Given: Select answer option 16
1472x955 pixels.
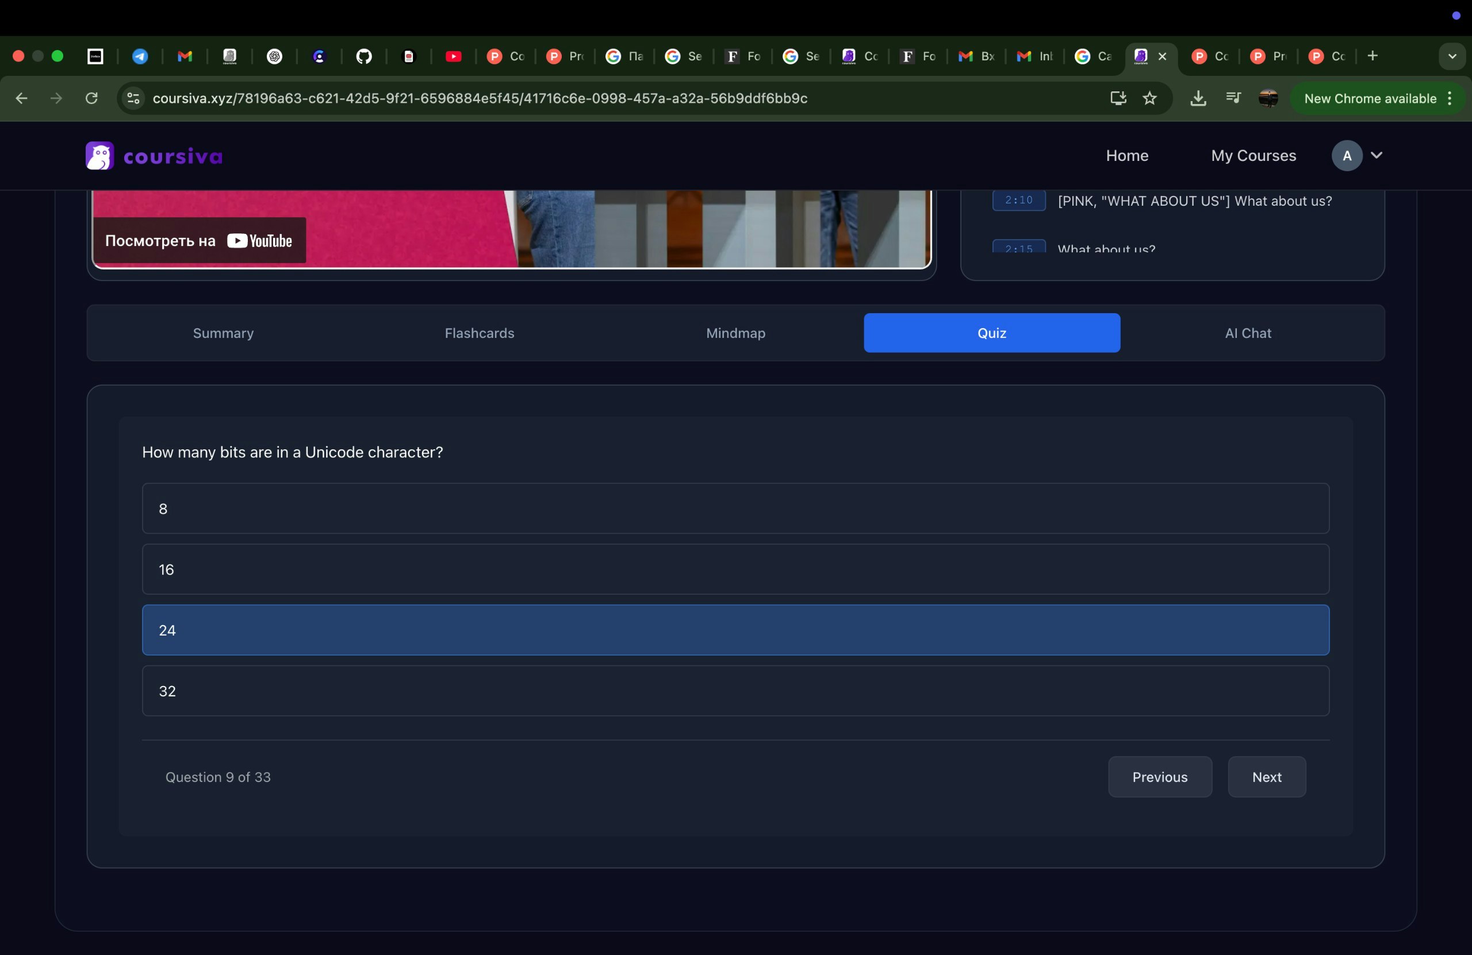Looking at the screenshot, I should (735, 569).
